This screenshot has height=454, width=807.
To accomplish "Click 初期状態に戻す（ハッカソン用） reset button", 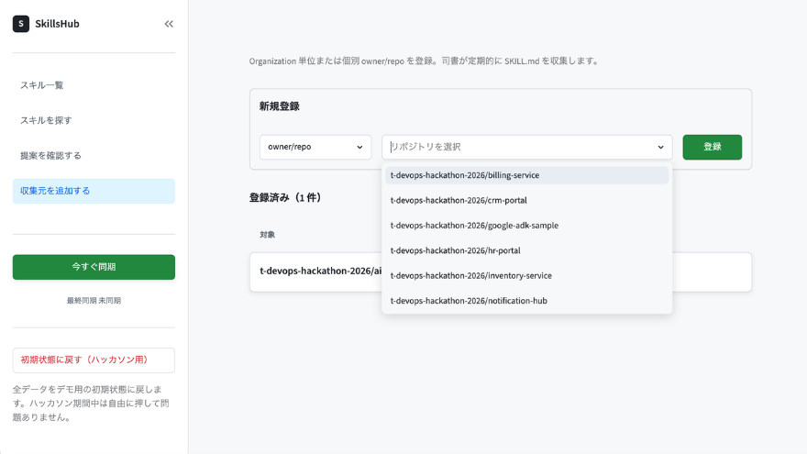I will (94, 360).
